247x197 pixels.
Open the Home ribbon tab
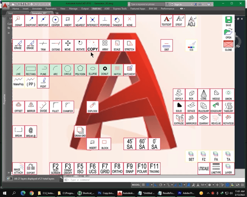(15, 9)
